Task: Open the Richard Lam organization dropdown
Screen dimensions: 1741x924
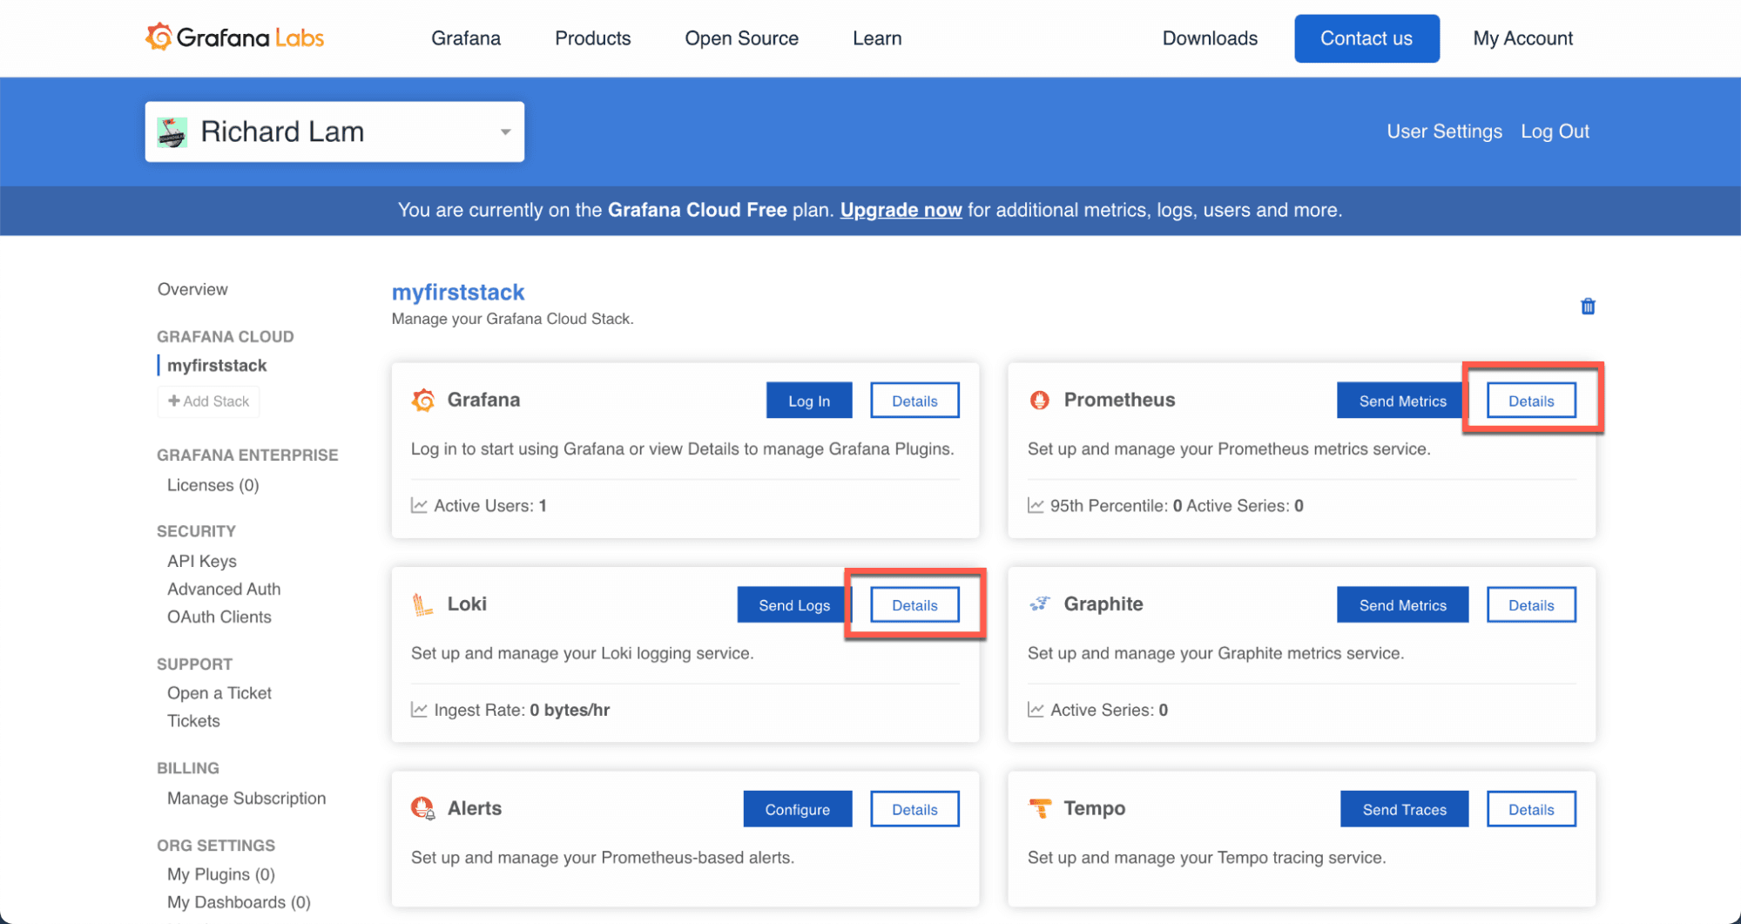Action: 505,132
